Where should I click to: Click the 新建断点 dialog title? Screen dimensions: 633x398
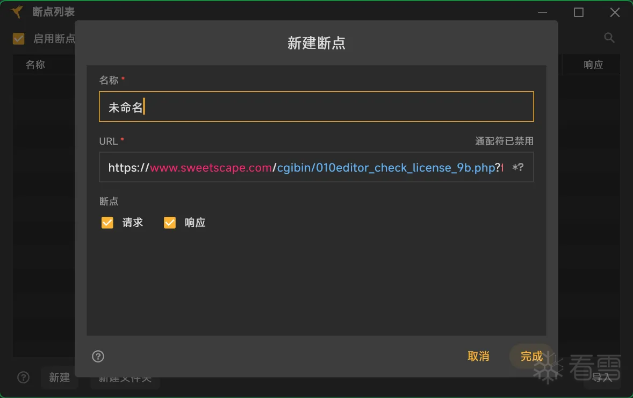(x=316, y=43)
